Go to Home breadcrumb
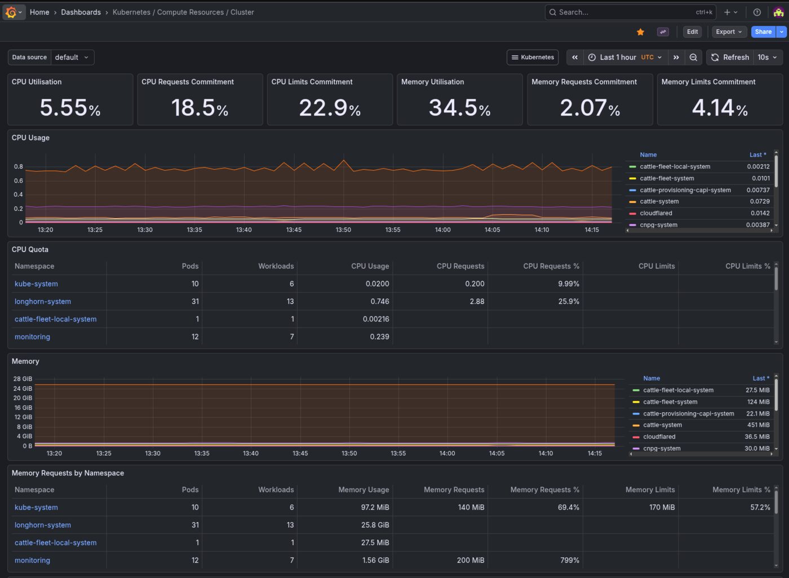Screen dimensions: 789x578 pyautogui.click(x=39, y=12)
